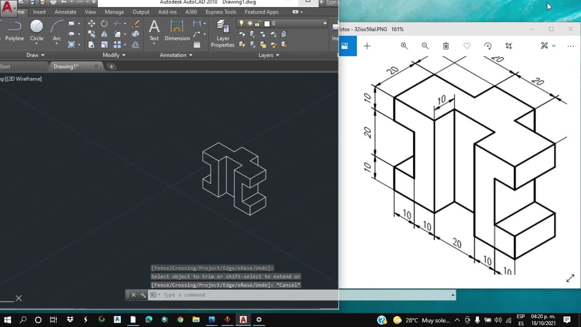Switch to the Start file tab

(5, 66)
